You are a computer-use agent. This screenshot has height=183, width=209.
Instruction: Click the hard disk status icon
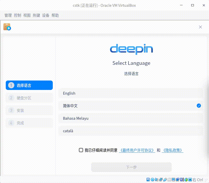pos(148,180)
